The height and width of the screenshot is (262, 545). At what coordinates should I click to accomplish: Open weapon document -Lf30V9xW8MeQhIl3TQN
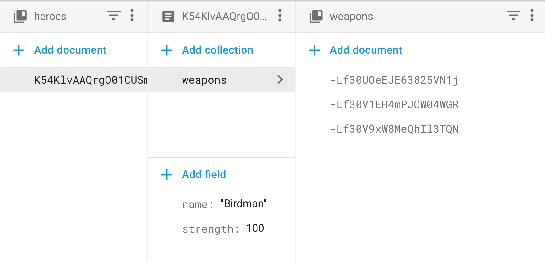[x=394, y=129]
